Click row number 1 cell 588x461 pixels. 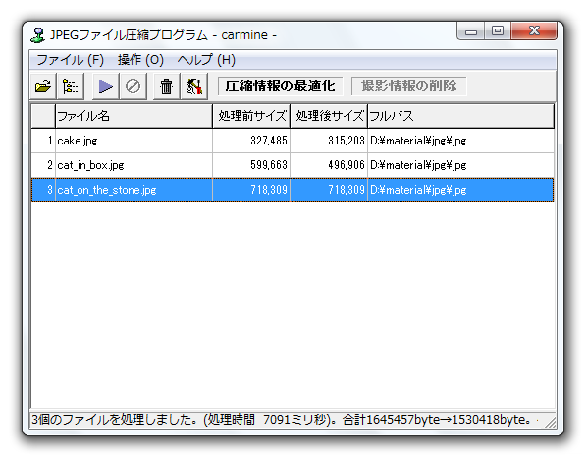(43, 141)
